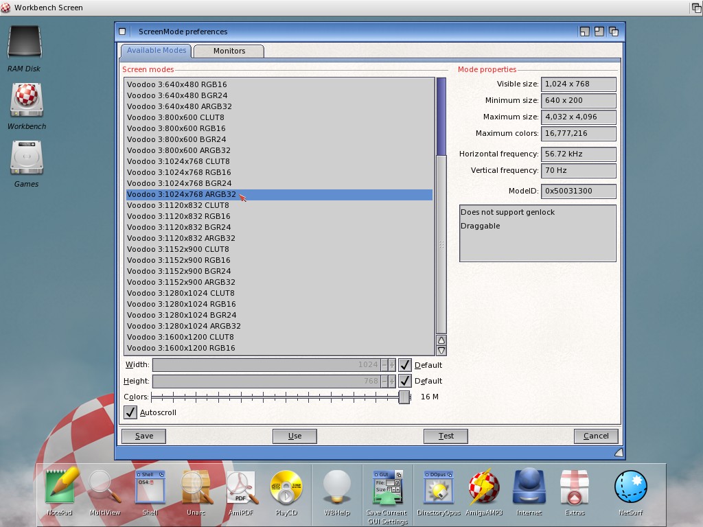Open the Games drive icon
Image resolution: width=703 pixels, height=527 pixels.
pos(26,159)
